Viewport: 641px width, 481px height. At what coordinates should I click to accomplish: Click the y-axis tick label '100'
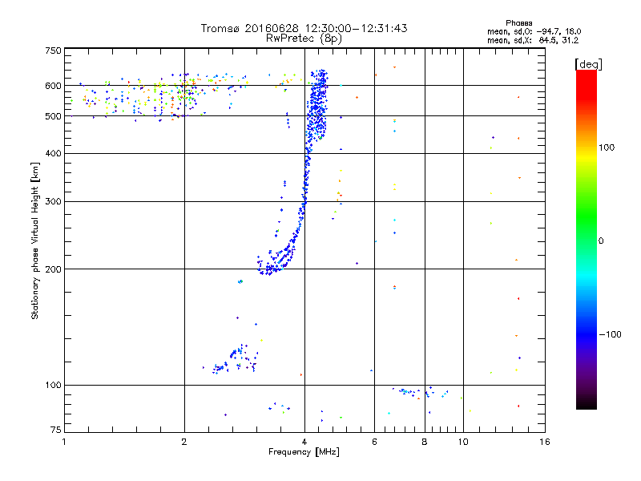tap(53, 386)
